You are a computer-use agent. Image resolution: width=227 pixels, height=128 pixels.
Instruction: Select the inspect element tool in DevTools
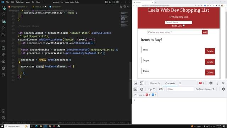tap(135, 83)
